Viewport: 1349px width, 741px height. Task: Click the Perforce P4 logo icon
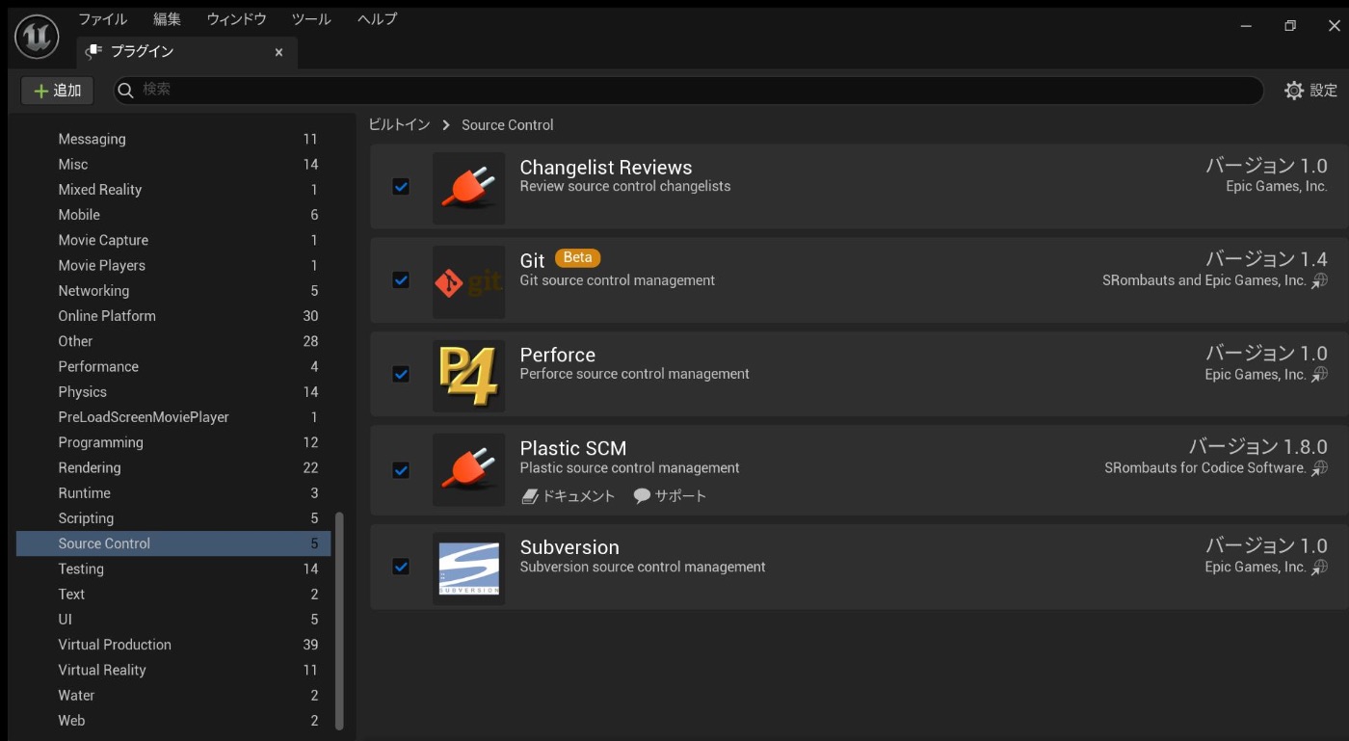click(468, 375)
